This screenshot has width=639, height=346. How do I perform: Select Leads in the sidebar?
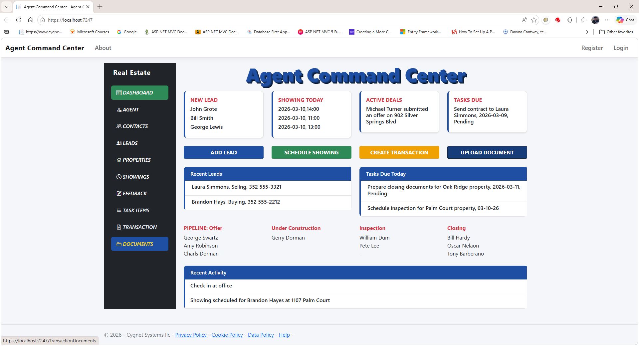coord(130,143)
